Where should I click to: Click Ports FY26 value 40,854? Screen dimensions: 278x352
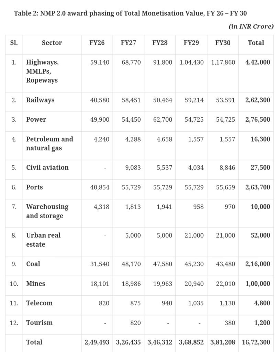click(x=100, y=187)
